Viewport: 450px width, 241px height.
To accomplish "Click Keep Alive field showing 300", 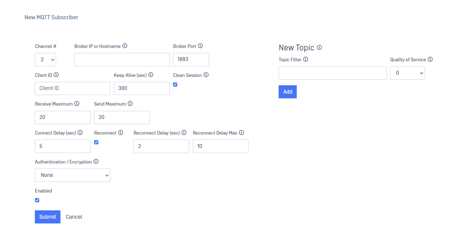I will pyautogui.click(x=142, y=88).
